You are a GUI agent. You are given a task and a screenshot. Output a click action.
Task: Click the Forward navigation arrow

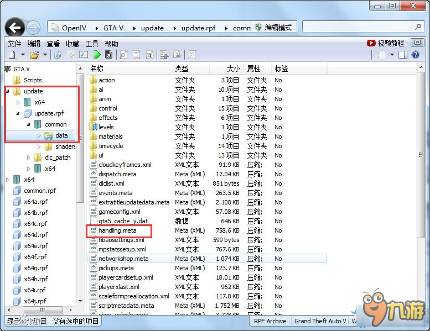point(33,28)
